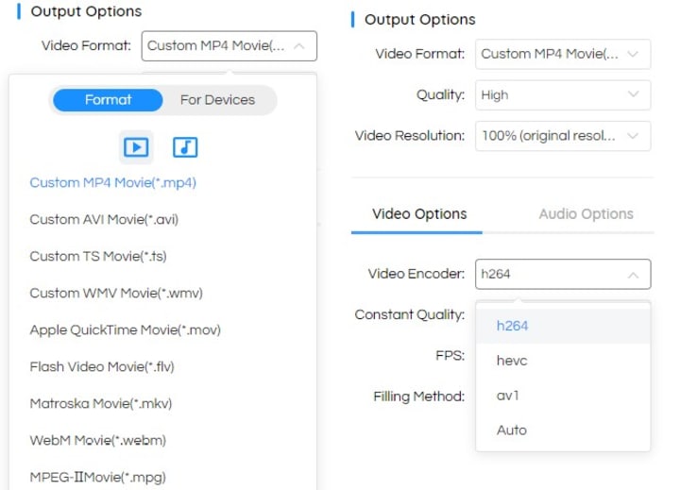Open the right Video Format dropdown
The width and height of the screenshot is (680, 490).
pos(563,54)
